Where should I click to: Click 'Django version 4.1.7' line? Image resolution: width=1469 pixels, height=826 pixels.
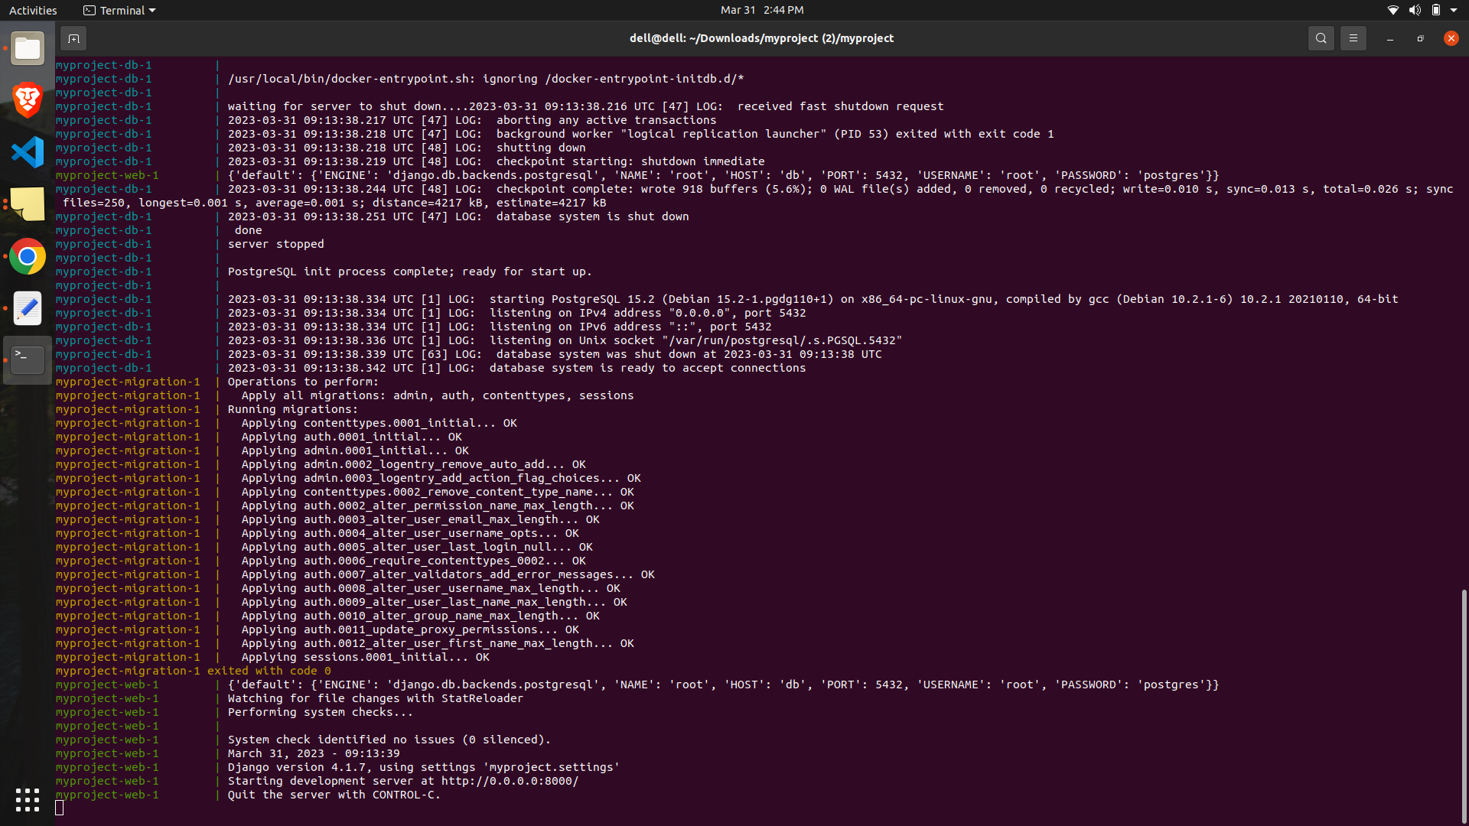tap(423, 767)
